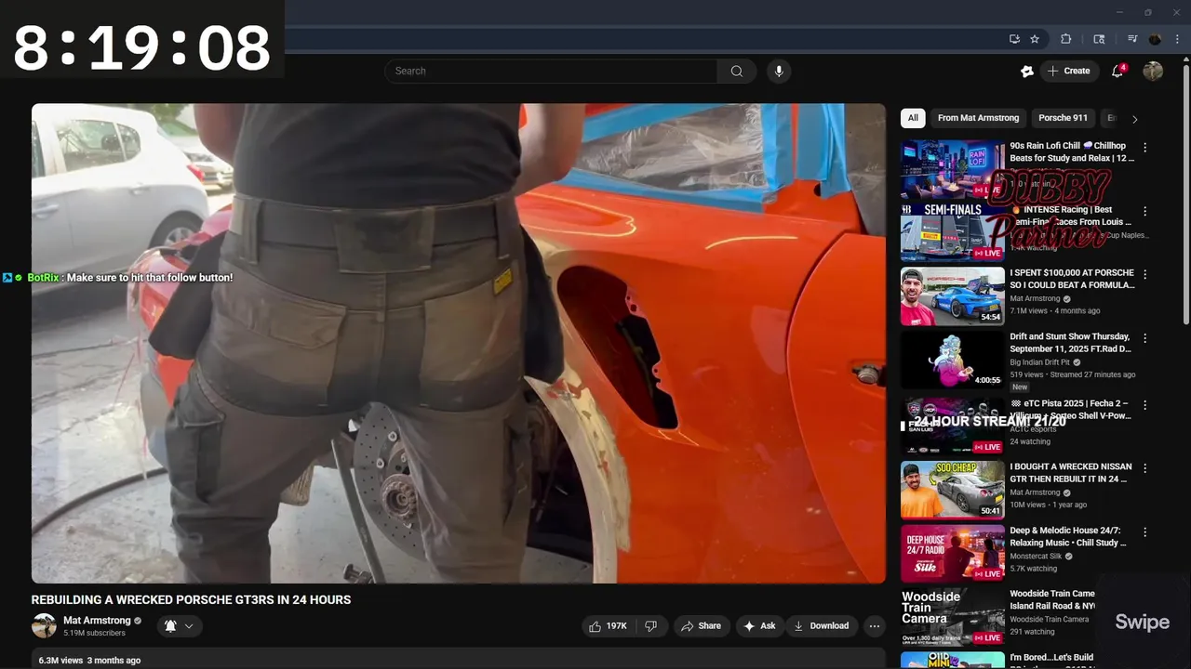Activate voice search microphone
Image resolution: width=1191 pixels, height=669 pixels.
[x=779, y=71]
